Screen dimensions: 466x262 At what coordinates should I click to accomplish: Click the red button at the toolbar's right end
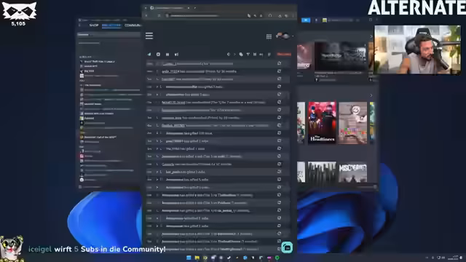(x=284, y=54)
